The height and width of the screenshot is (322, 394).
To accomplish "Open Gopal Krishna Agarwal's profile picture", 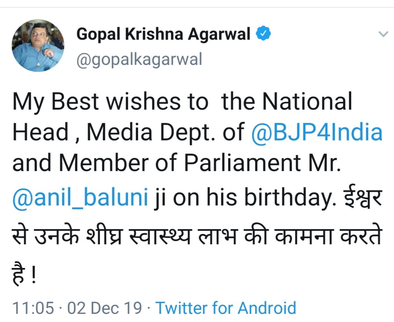I will click(38, 46).
